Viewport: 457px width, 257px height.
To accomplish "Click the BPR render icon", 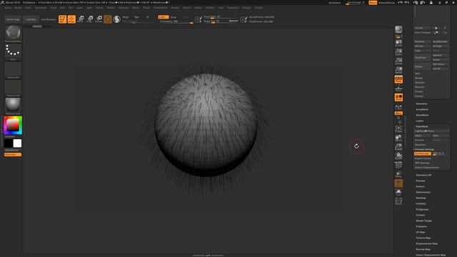I will [x=398, y=30].
